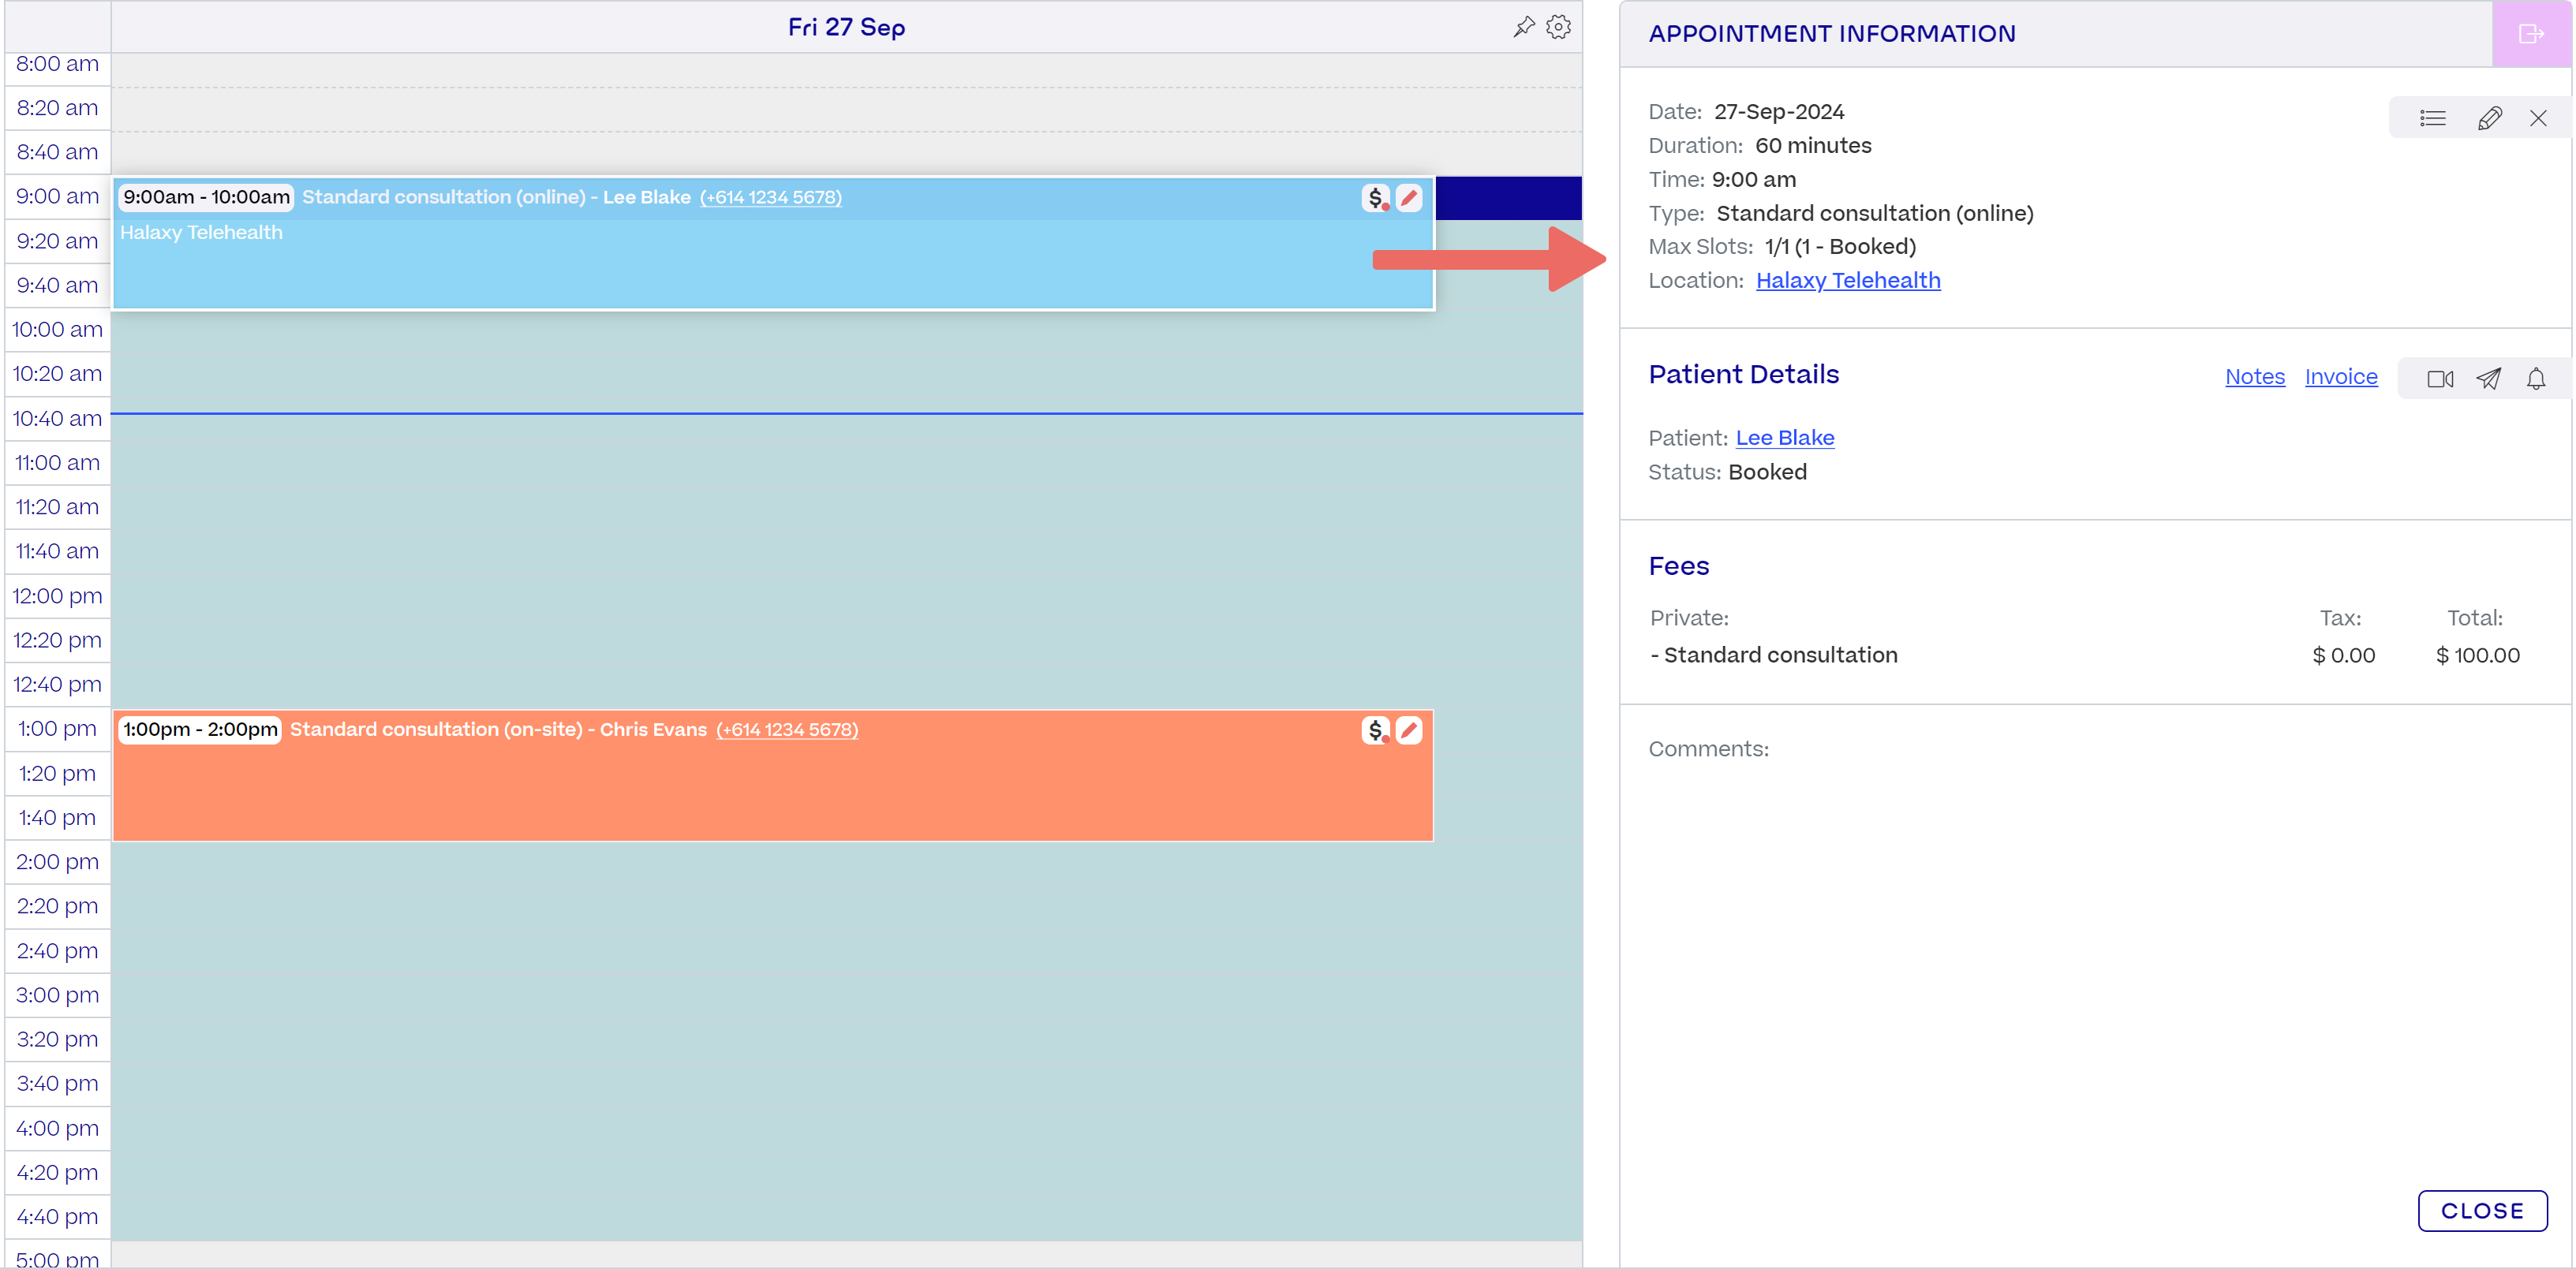Edit appointment using pencil icon in panel
The width and height of the screenshot is (2576, 1269).
[2489, 118]
